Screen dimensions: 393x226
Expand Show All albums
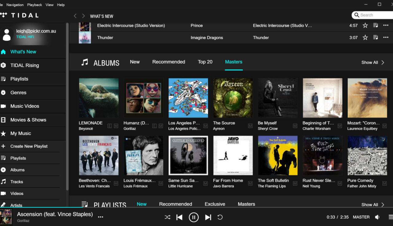(372, 62)
